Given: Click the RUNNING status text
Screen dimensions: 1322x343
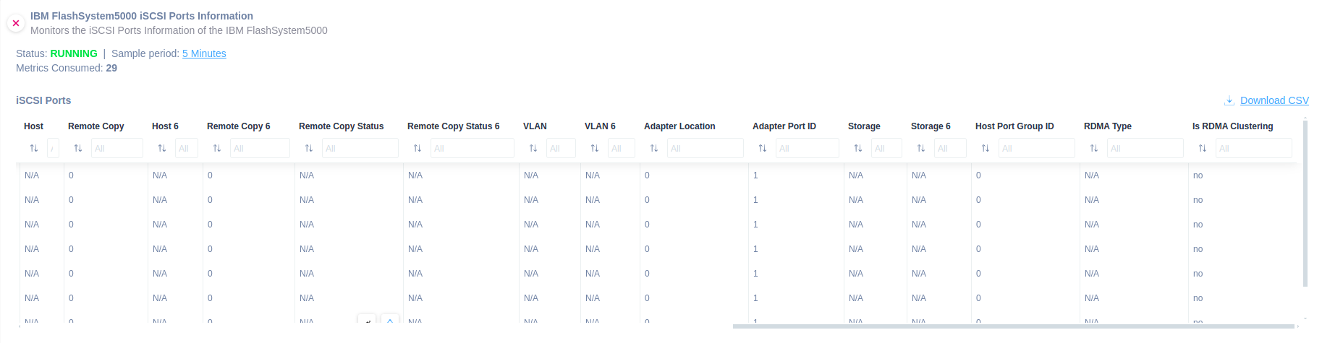Looking at the screenshot, I should click(74, 53).
